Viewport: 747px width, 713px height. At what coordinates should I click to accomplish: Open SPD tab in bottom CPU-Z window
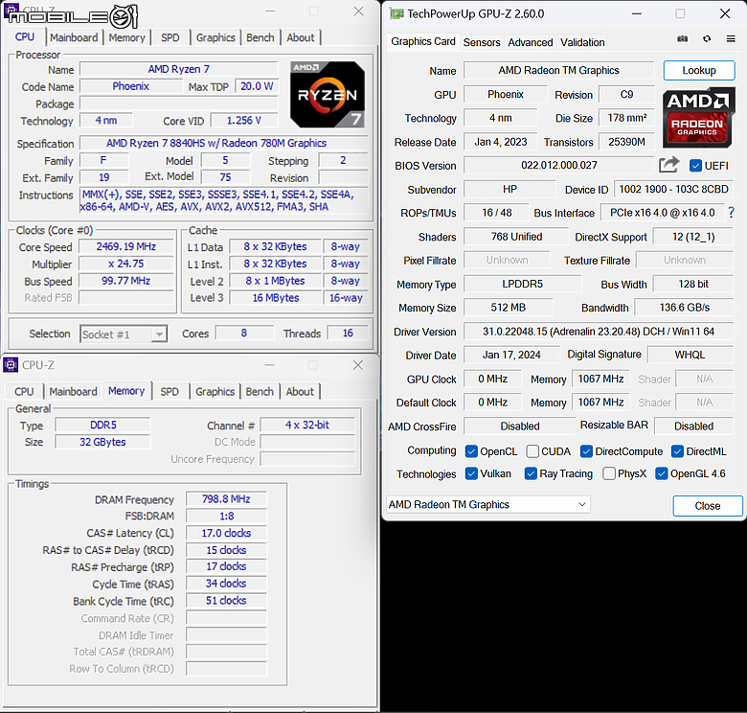pos(170,392)
